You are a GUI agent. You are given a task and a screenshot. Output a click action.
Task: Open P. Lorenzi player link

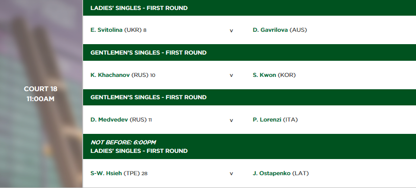pos(267,120)
